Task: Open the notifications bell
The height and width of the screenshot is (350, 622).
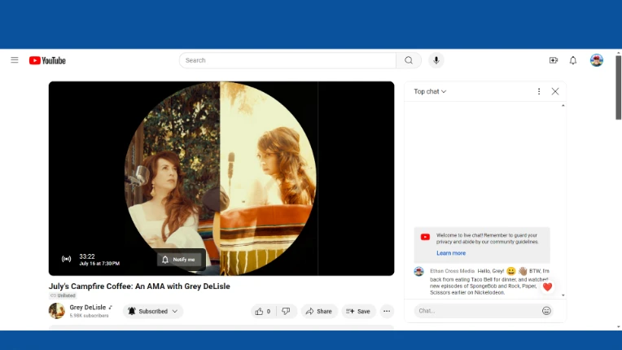Action: coord(573,60)
